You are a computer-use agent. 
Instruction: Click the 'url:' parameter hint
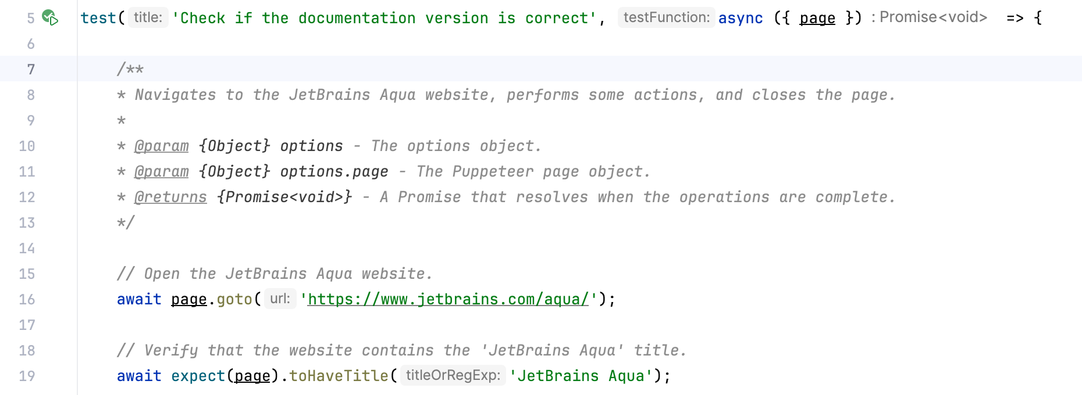[280, 299]
